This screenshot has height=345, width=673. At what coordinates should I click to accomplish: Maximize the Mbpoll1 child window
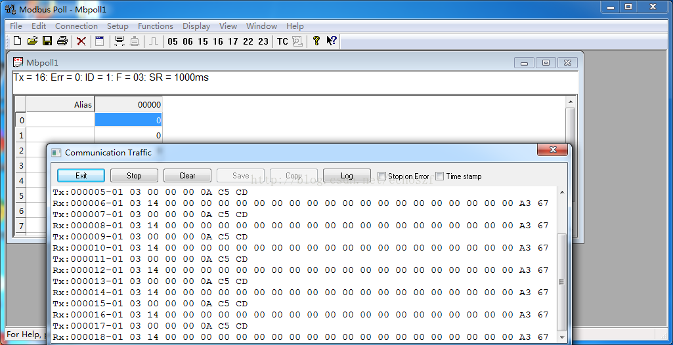(x=546, y=62)
